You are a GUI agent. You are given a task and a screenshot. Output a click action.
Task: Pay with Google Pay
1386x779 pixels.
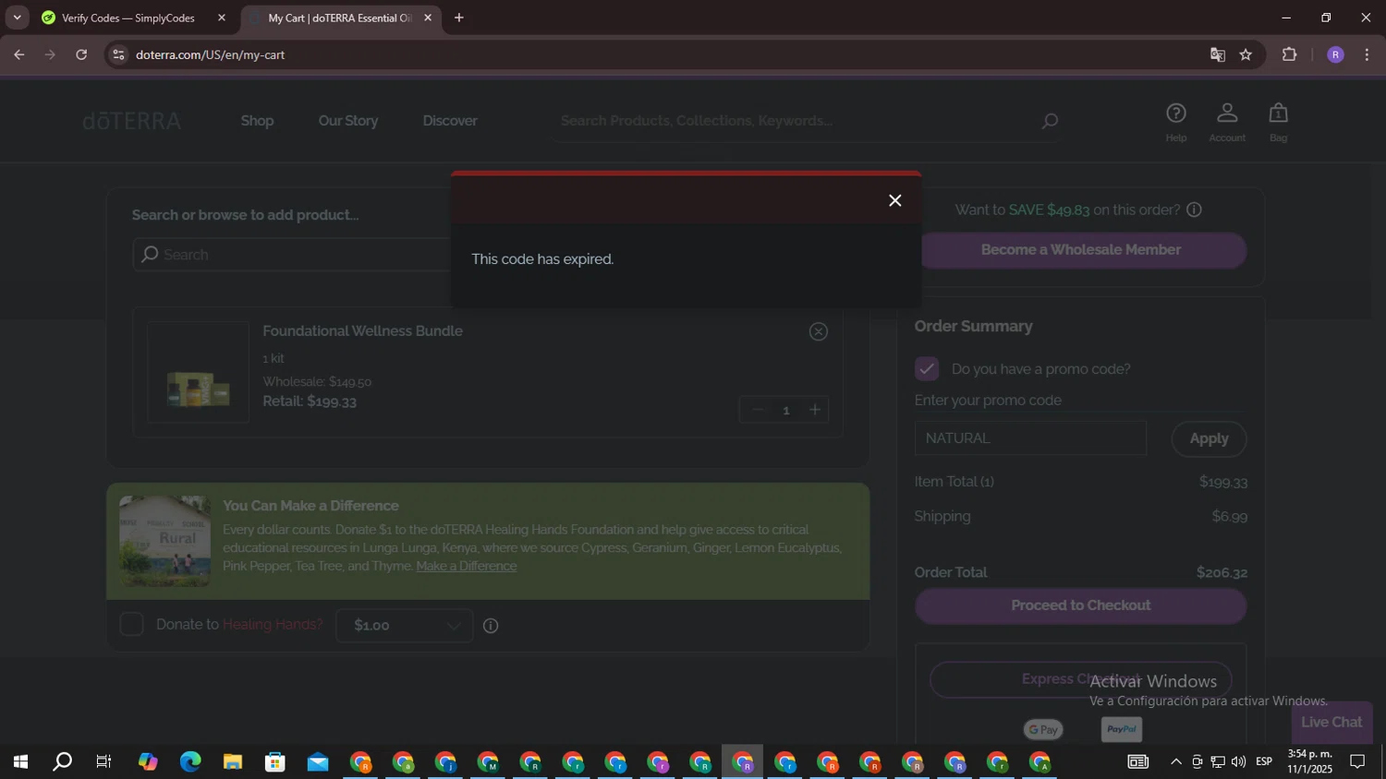point(1043,730)
